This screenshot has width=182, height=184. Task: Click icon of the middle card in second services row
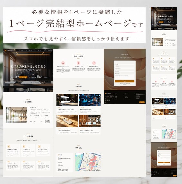[x=24, y=161]
